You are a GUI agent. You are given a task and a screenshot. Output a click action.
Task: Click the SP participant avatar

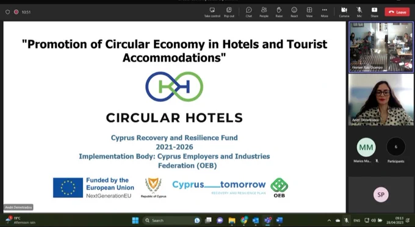[x=381, y=195]
